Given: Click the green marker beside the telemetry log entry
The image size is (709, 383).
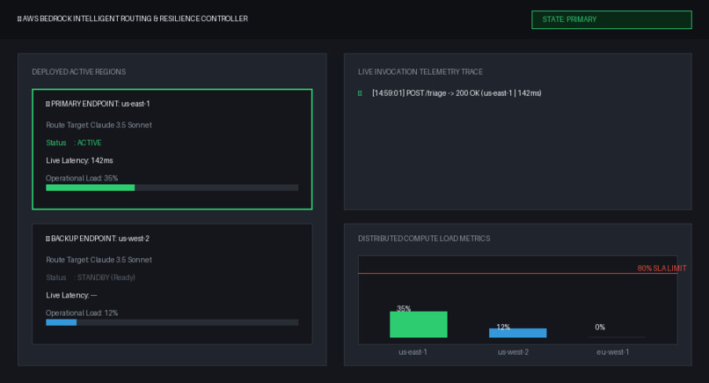Looking at the screenshot, I should pos(360,93).
